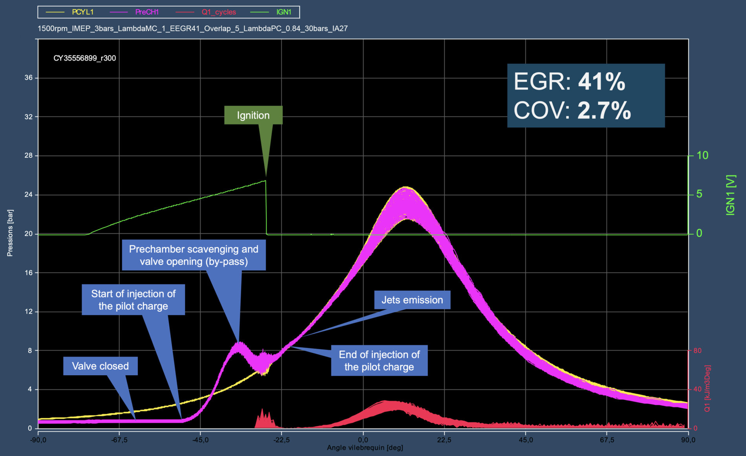The width and height of the screenshot is (746, 456).
Task: Click the magenta PreCH1 legend line swatch
Action: click(118, 12)
